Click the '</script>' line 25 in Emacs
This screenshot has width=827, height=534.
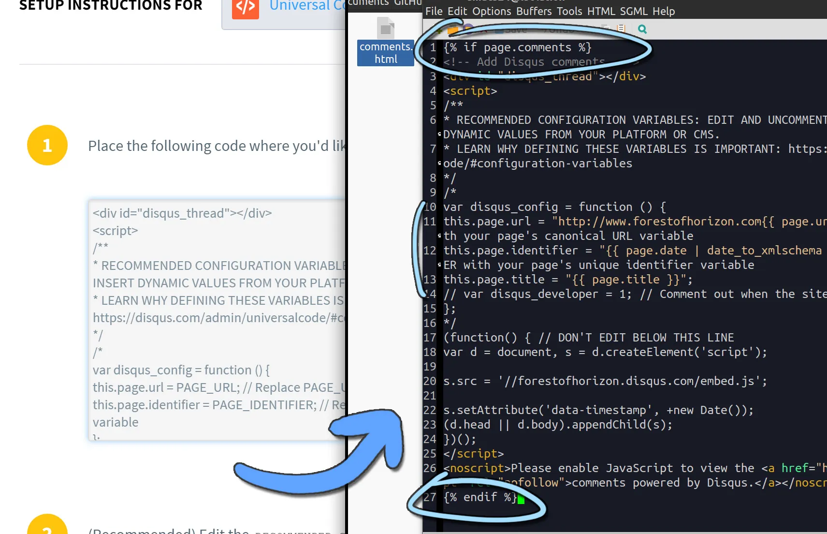[x=473, y=454]
